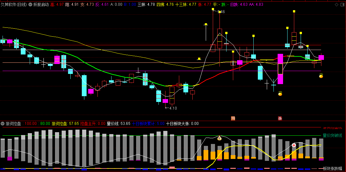Click the 十日板块累计: 5.00 value
This screenshot has height=172, width=346.
tap(148, 124)
